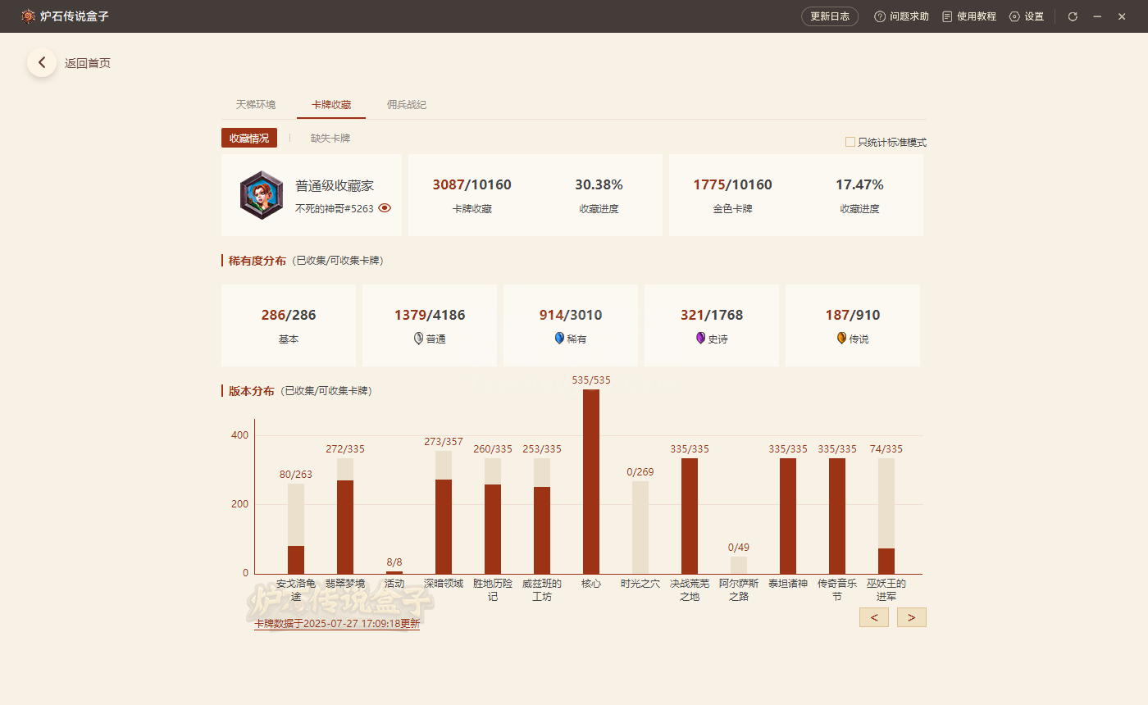Click the common rarity gem icon
This screenshot has height=705, width=1148.
[419, 338]
